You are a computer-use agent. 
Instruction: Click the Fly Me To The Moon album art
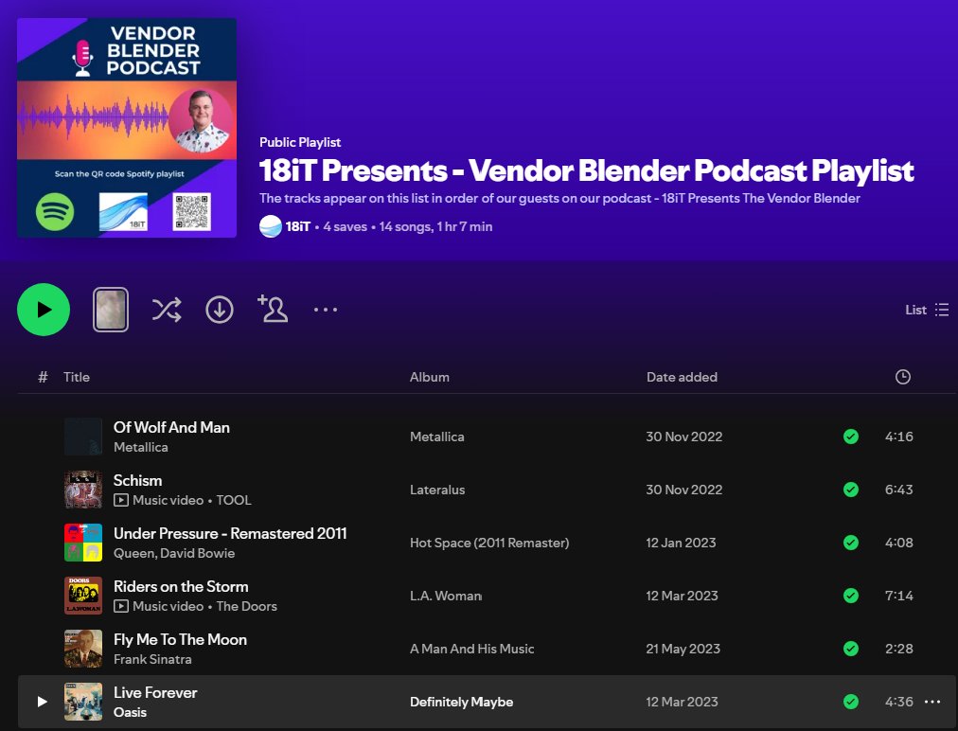(83, 649)
